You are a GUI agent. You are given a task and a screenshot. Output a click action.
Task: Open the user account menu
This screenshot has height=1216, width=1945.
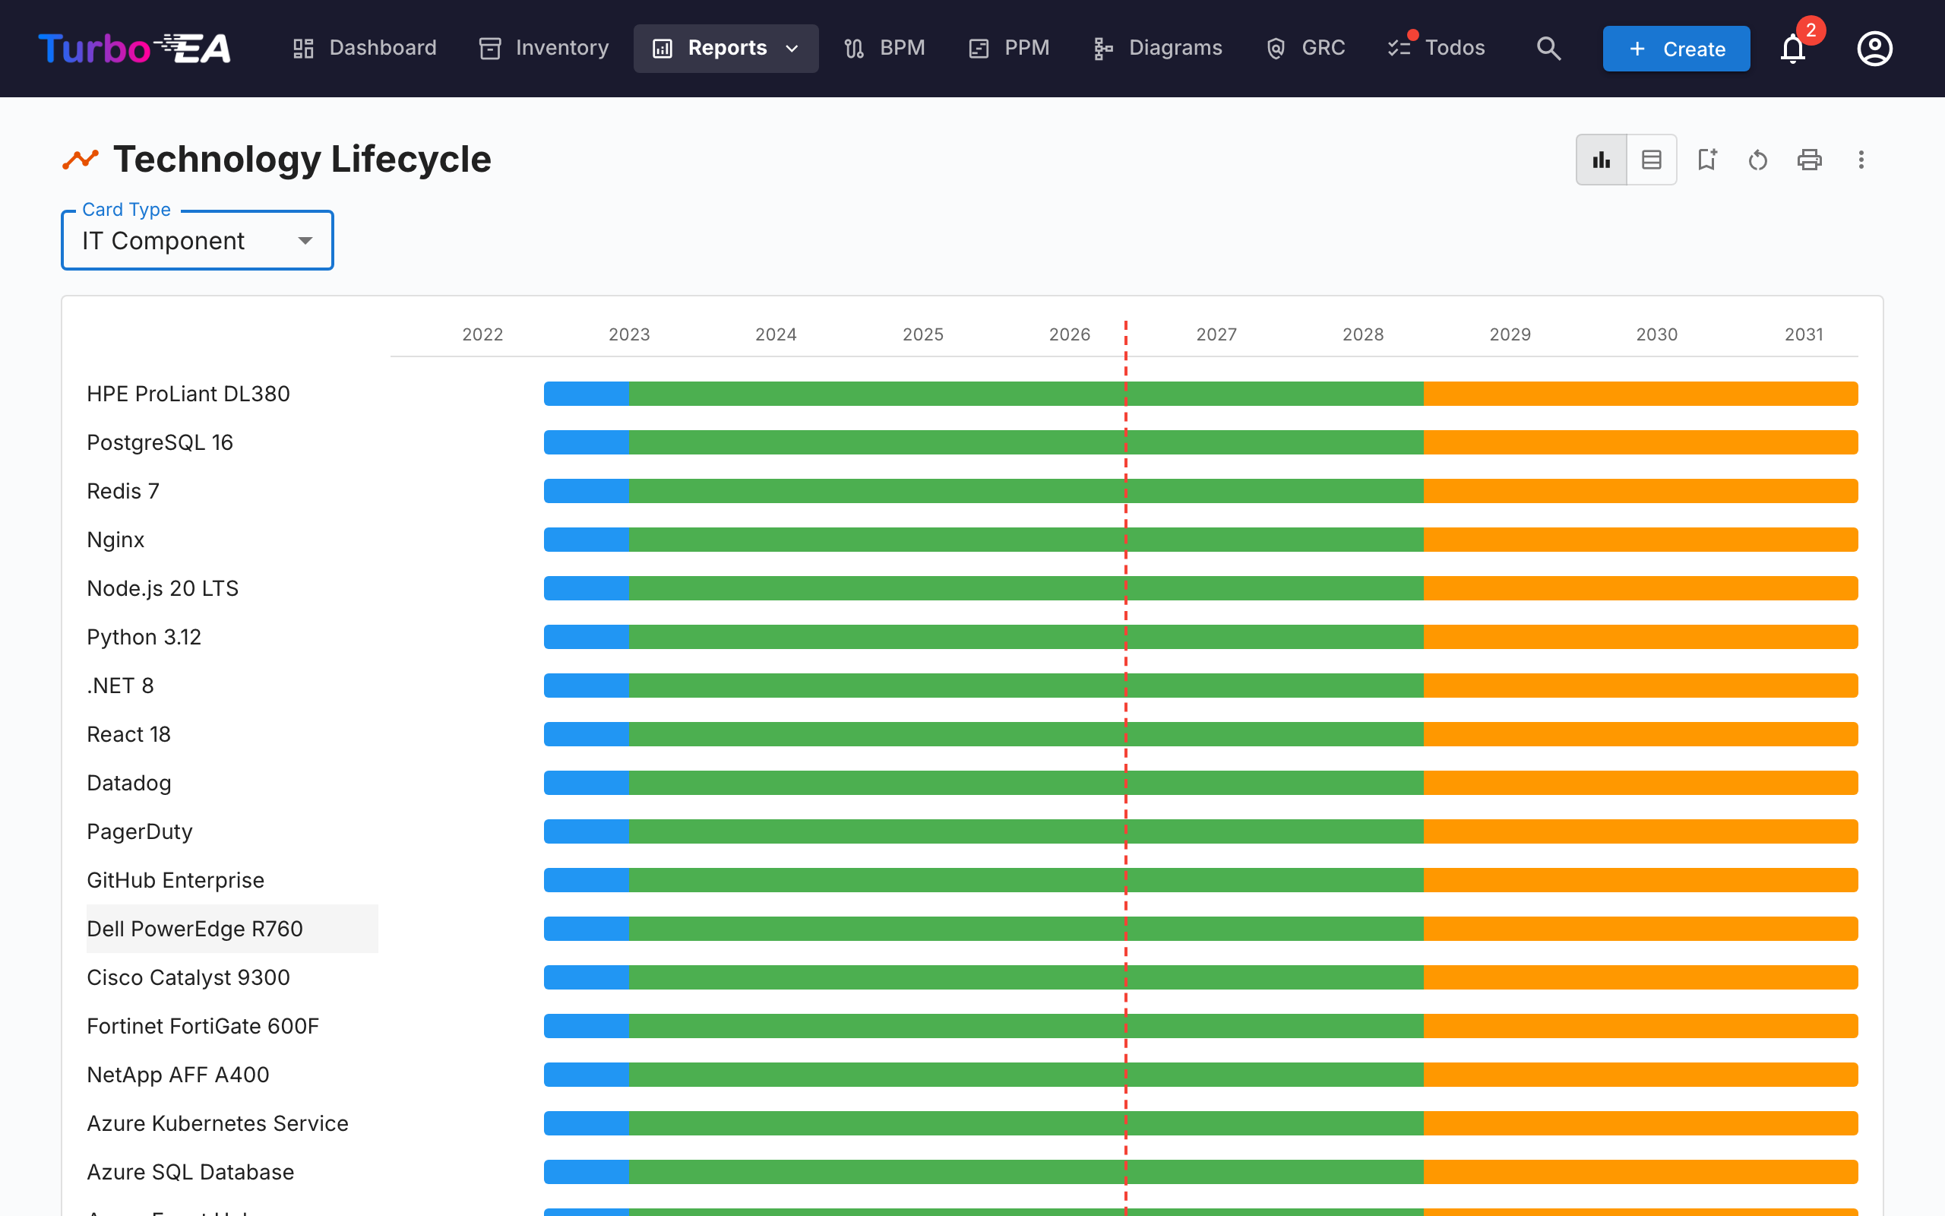point(1874,48)
